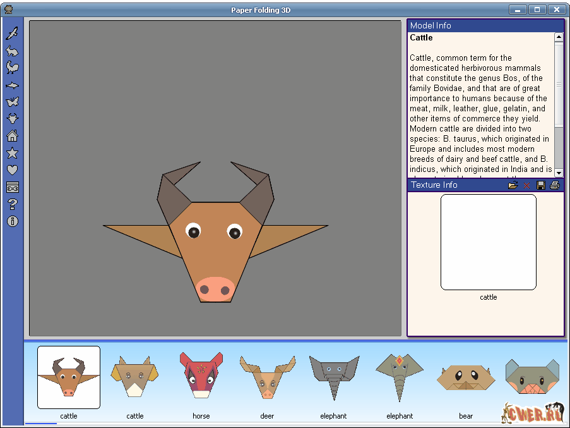Open the house category icon

(12, 136)
